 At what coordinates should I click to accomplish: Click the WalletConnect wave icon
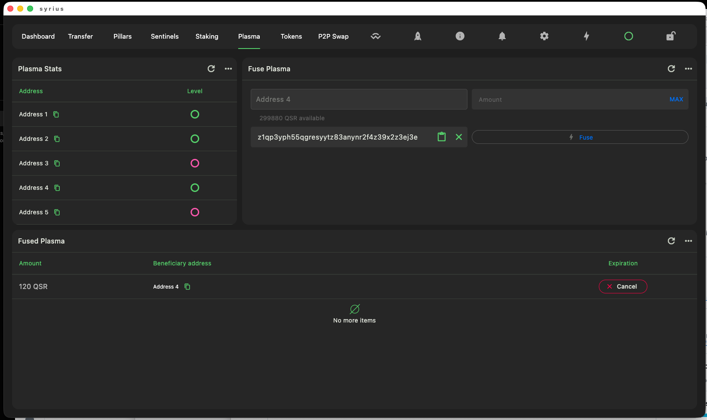point(375,37)
